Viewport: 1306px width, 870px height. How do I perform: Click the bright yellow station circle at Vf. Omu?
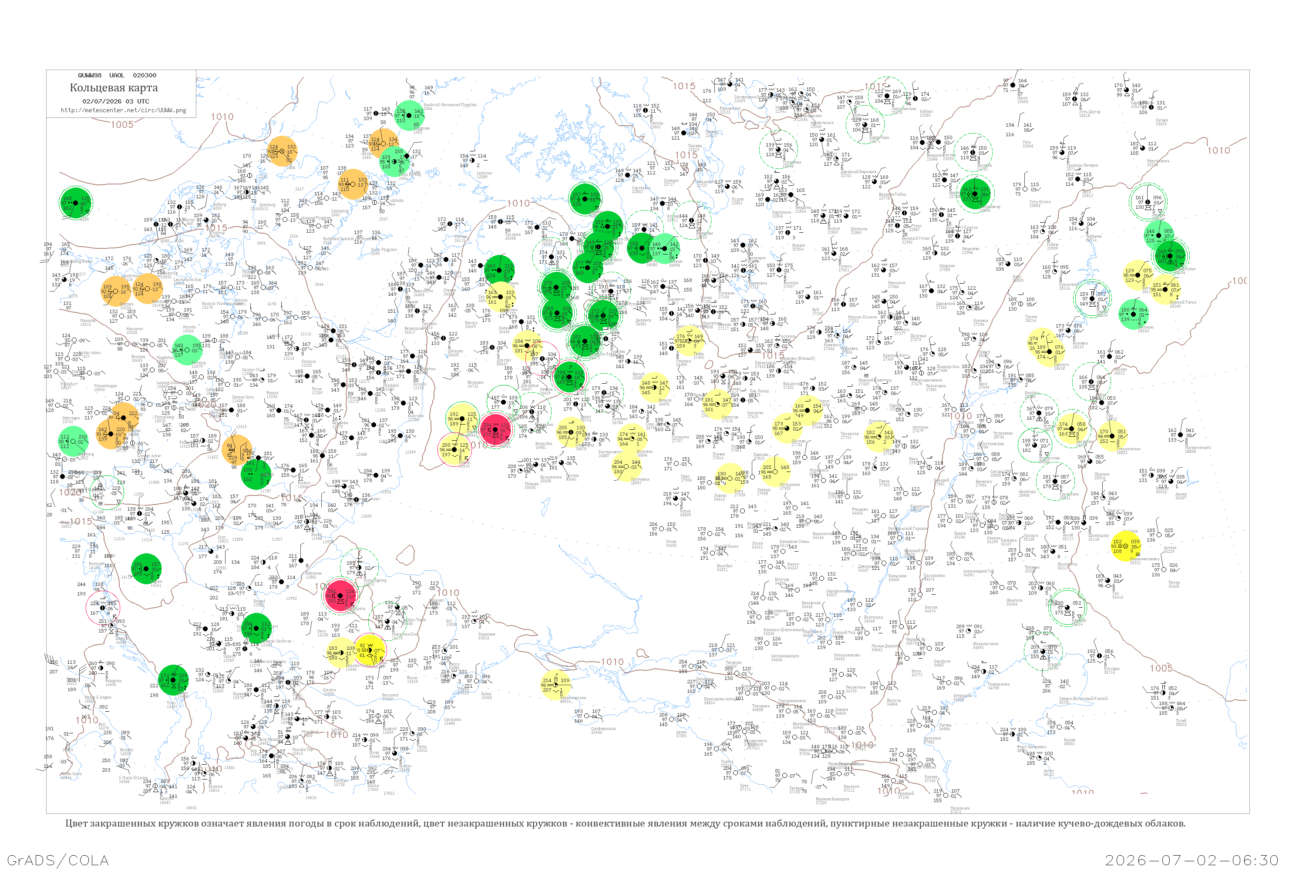tap(370, 650)
